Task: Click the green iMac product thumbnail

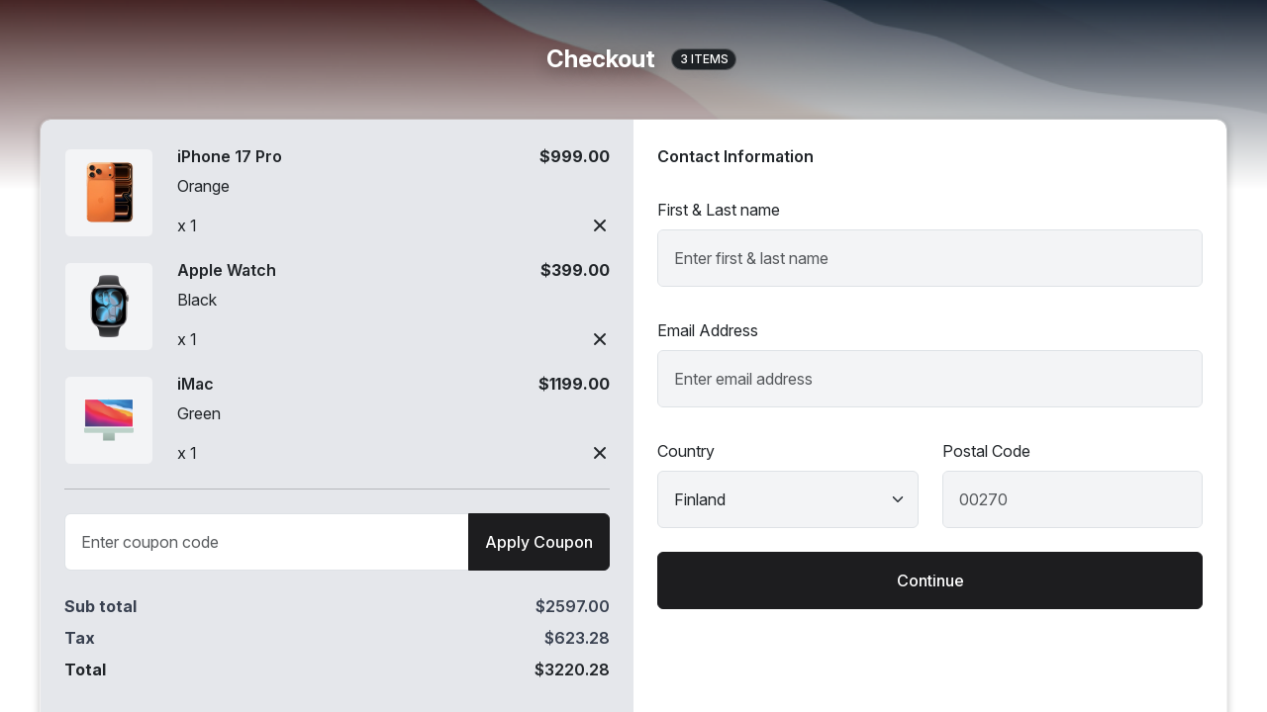Action: 109,420
